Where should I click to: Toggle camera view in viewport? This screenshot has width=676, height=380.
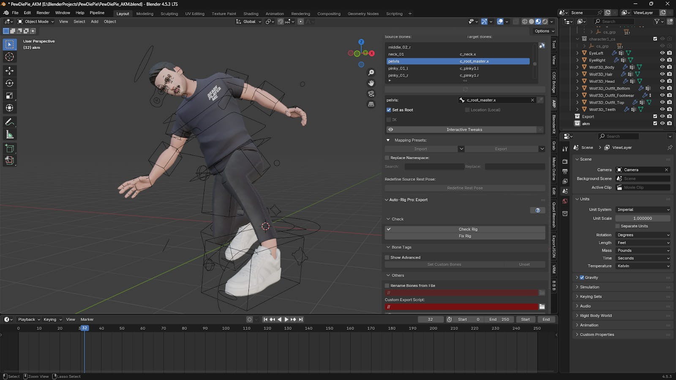(x=371, y=94)
